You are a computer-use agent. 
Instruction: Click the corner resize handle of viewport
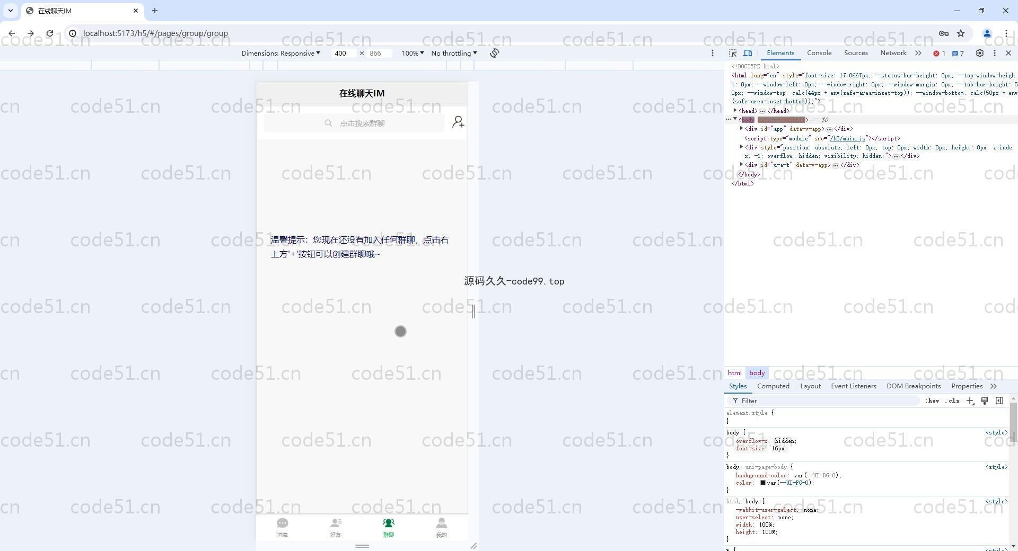tap(473, 546)
